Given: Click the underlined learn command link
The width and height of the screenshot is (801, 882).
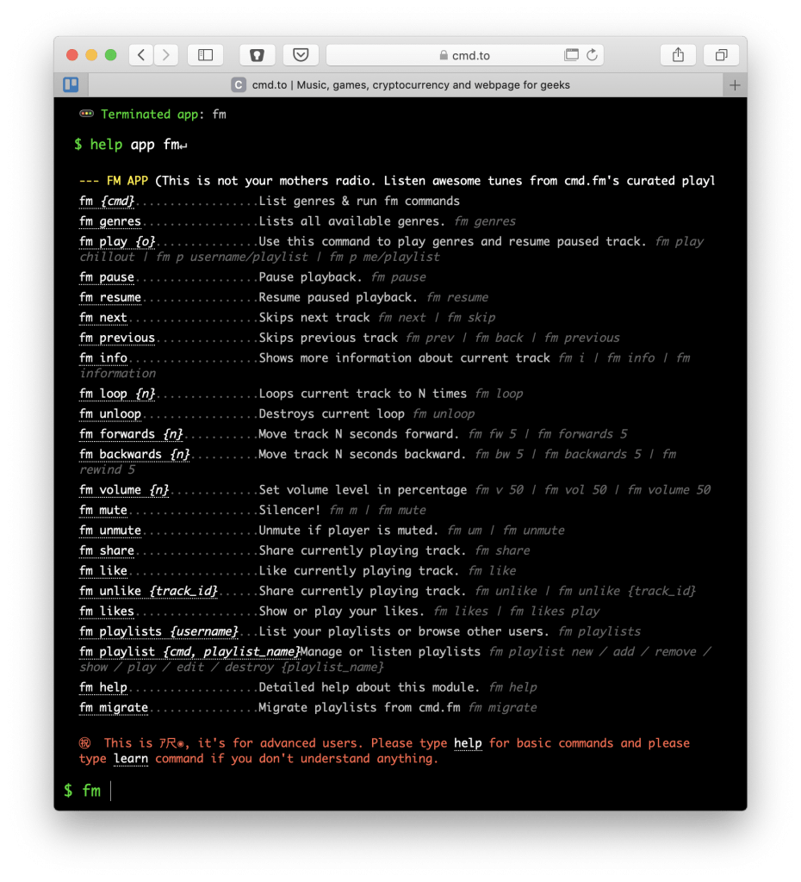Looking at the screenshot, I should coord(131,759).
